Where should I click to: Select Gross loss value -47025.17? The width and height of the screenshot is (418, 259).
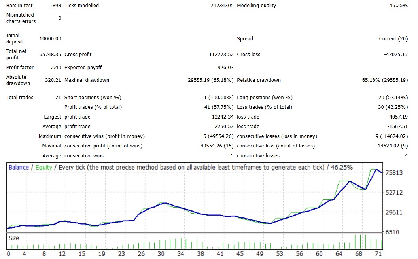(396, 54)
